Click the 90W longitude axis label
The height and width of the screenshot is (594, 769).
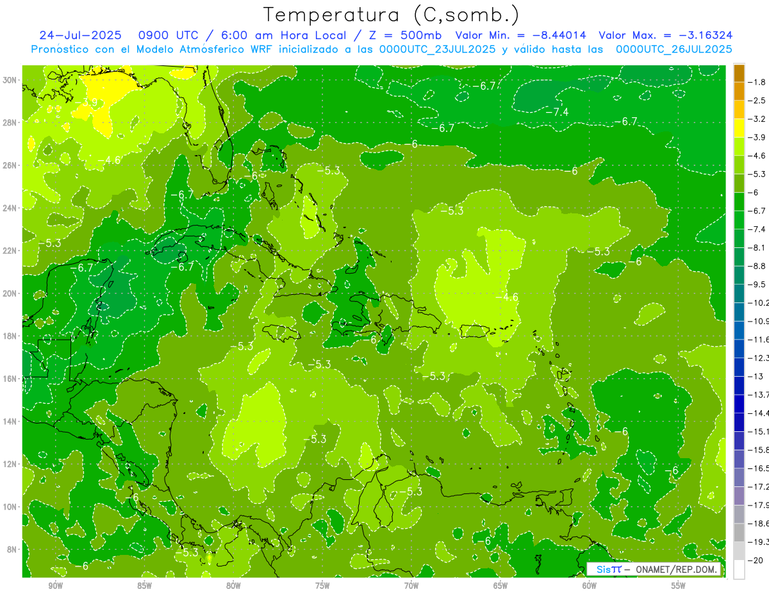tap(55, 586)
